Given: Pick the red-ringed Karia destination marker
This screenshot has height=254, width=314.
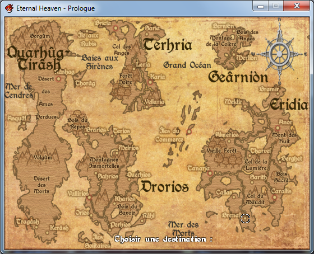Looking at the screenshot, I should tap(150, 82).
